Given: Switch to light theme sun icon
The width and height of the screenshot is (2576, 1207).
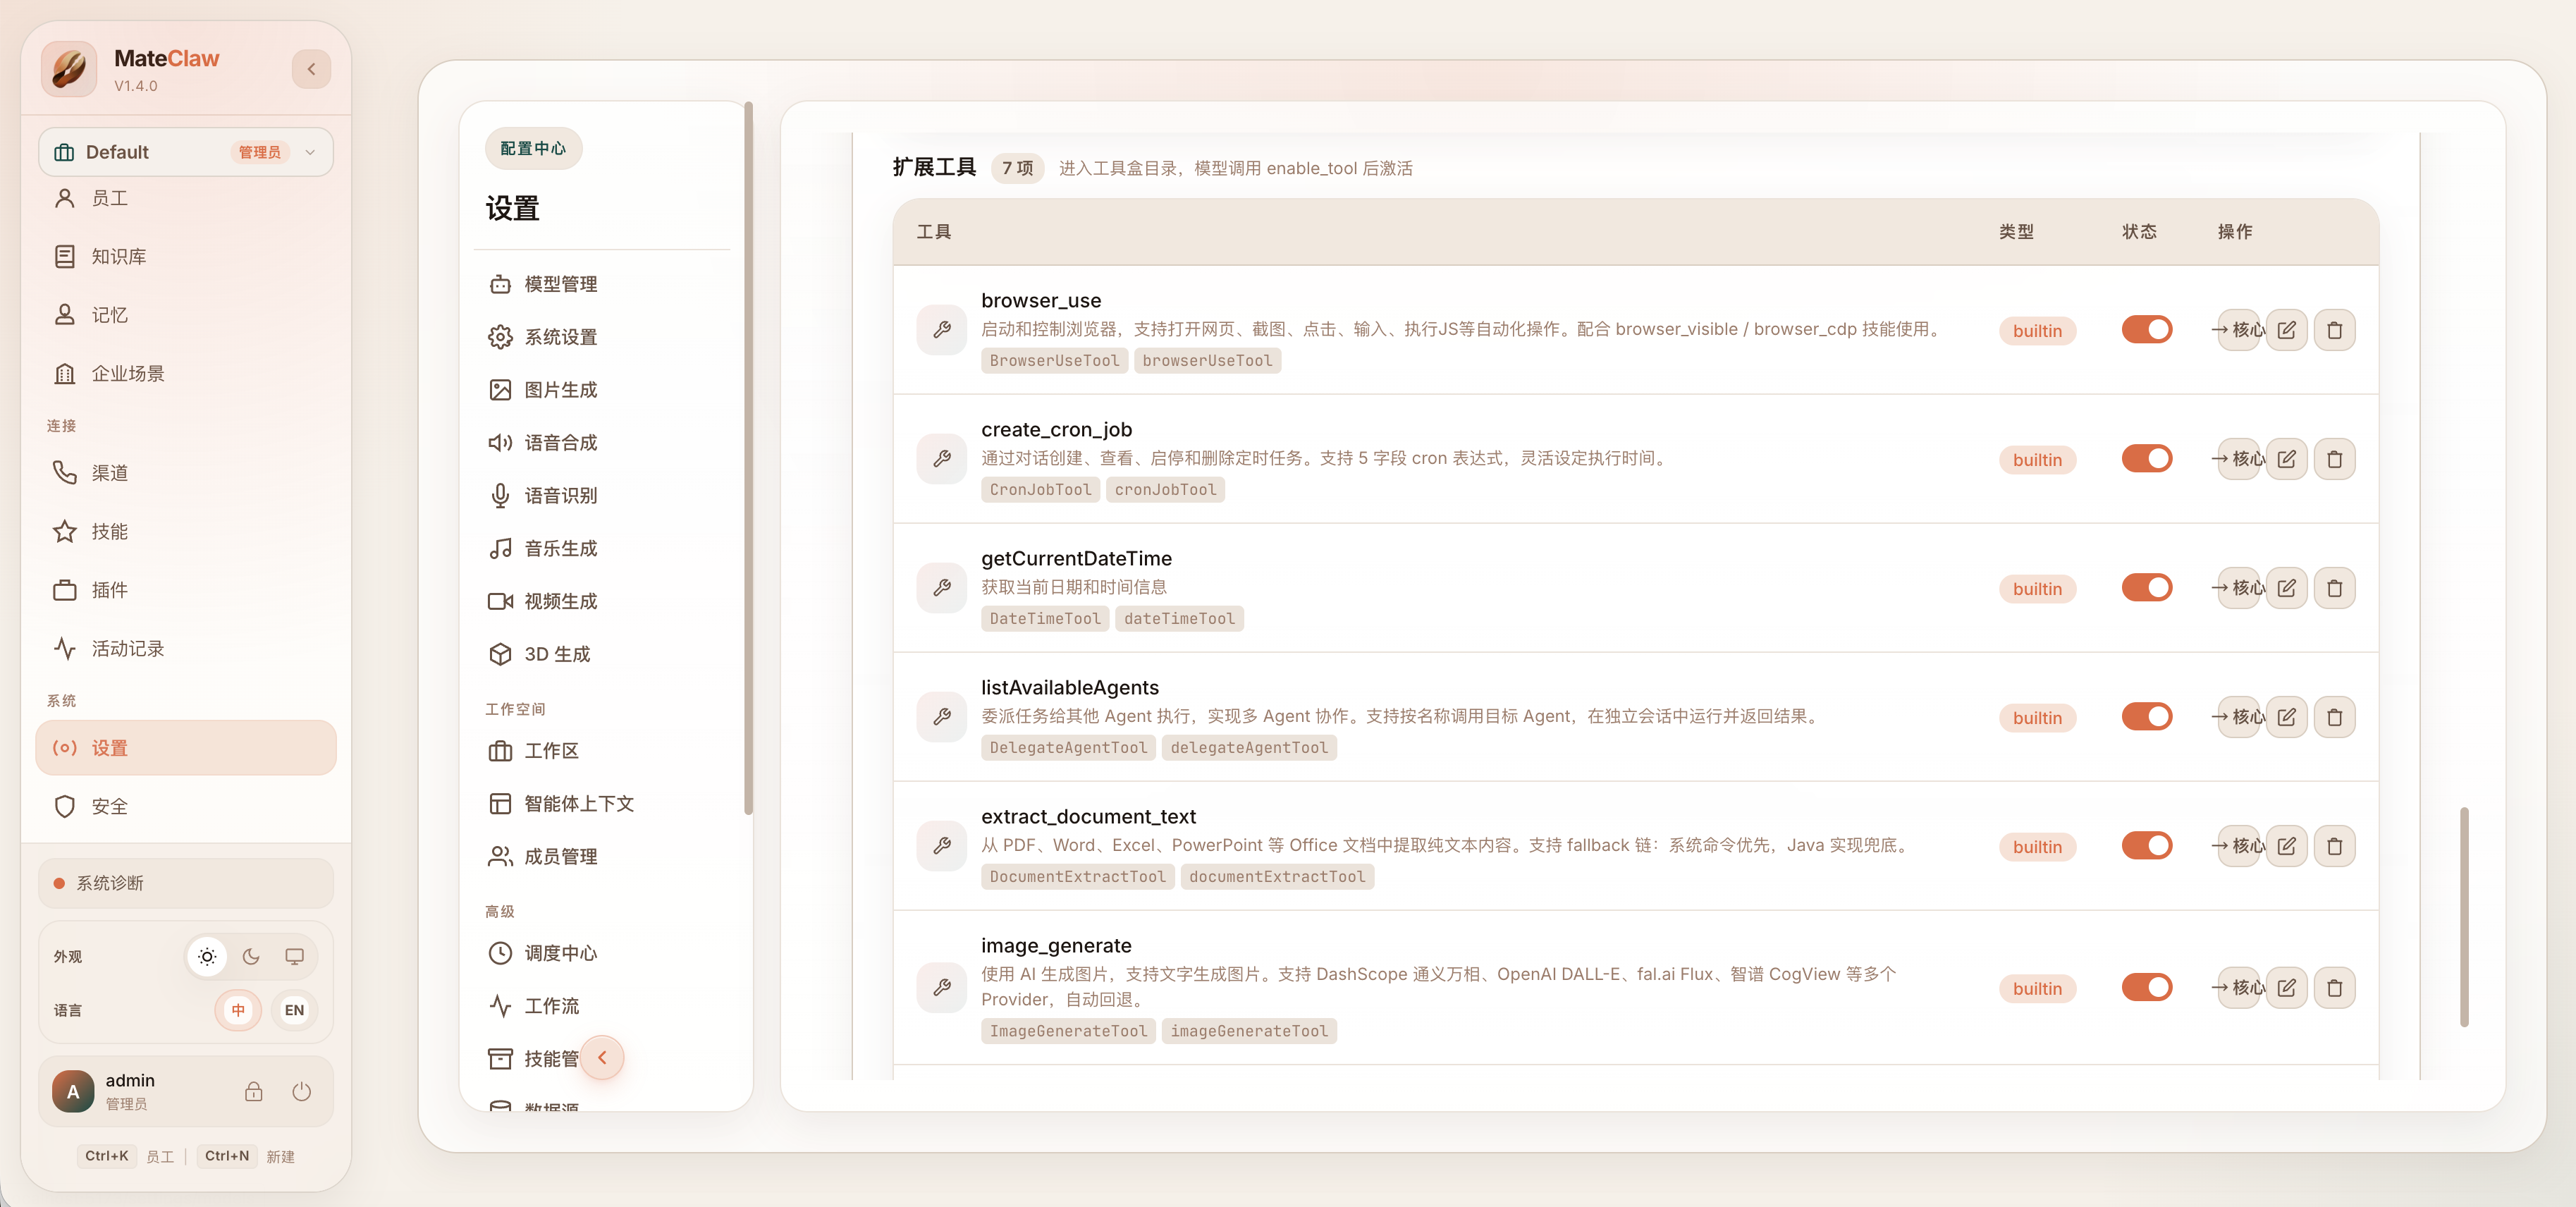Looking at the screenshot, I should (x=207, y=957).
